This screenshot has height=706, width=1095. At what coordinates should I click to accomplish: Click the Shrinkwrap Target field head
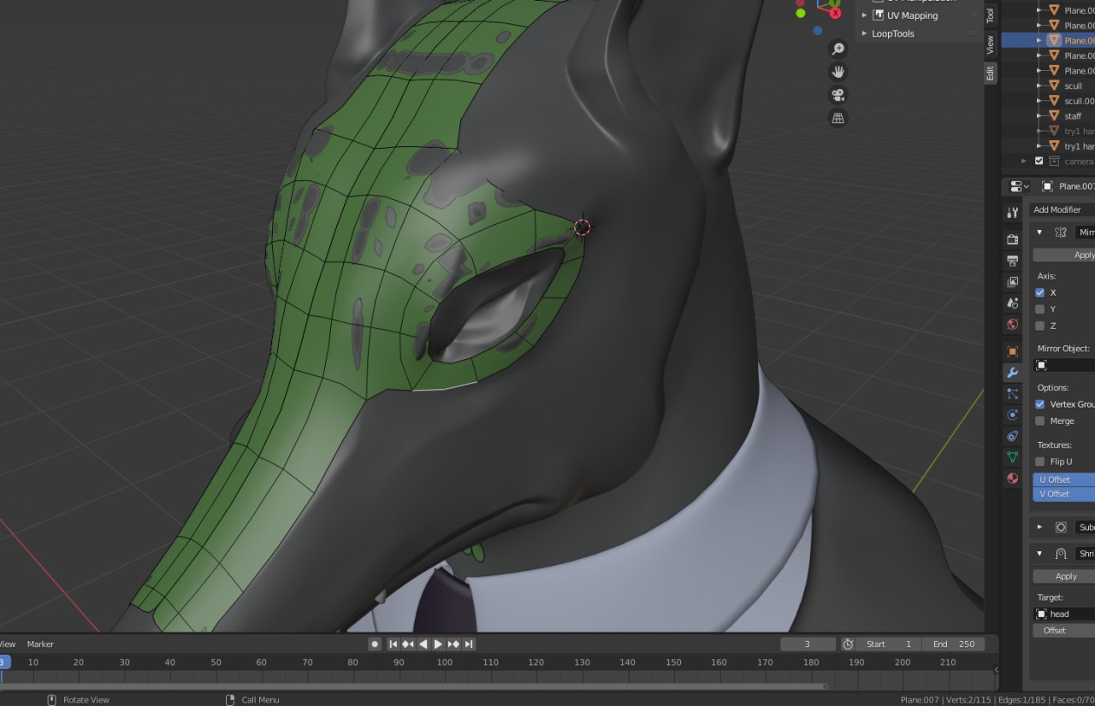(x=1063, y=614)
